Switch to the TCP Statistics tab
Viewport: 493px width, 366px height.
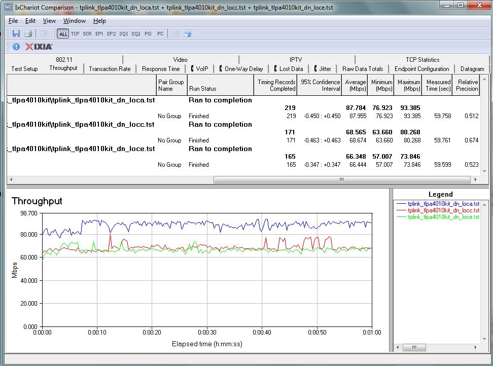(x=422, y=59)
